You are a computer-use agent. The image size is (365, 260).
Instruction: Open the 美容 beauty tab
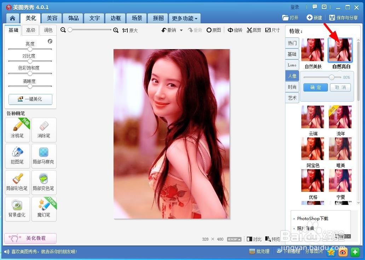(x=52, y=18)
